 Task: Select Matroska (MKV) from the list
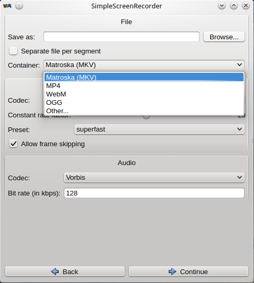click(x=144, y=77)
